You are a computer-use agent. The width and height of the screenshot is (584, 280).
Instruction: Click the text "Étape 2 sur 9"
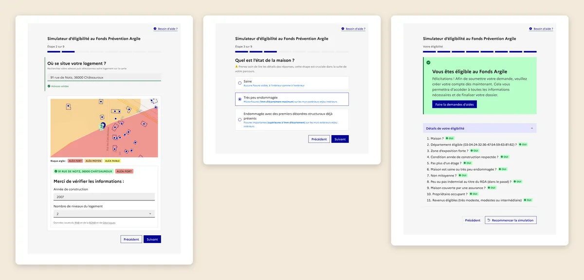pyautogui.click(x=56, y=47)
